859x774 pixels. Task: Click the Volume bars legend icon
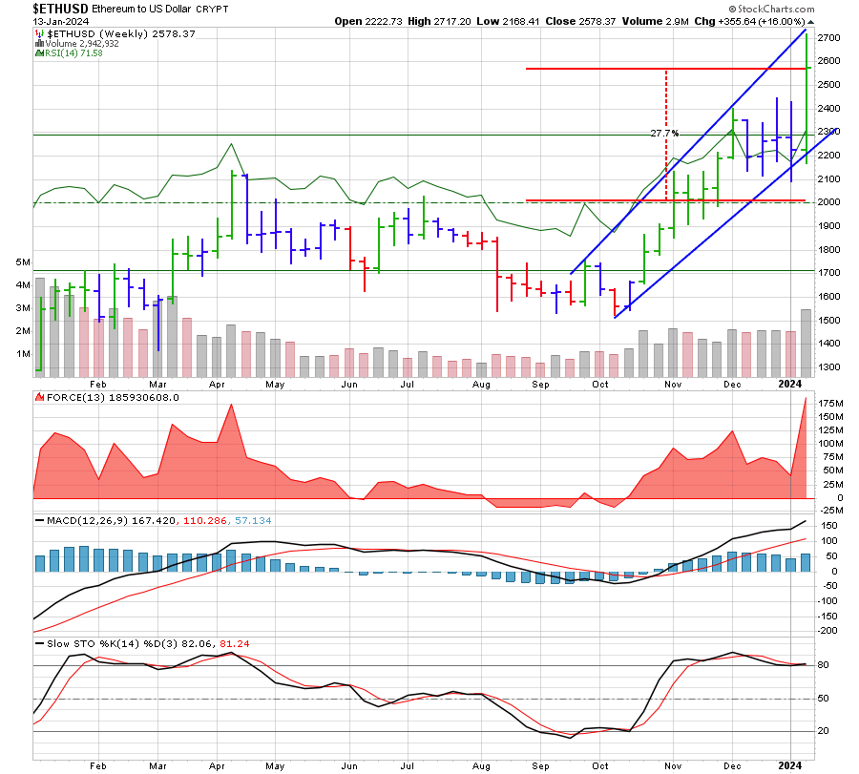[39, 43]
